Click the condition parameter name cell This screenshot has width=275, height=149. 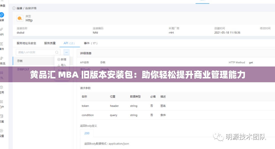(88, 115)
